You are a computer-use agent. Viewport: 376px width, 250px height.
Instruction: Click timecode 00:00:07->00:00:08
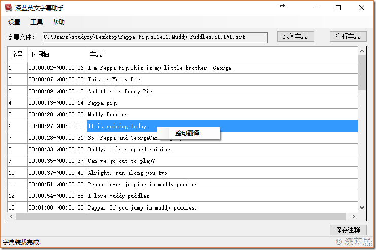click(56, 79)
